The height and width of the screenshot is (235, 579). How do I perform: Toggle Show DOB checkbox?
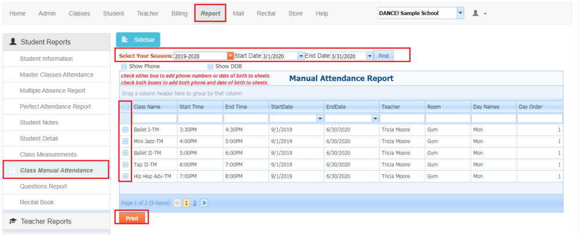(211, 67)
